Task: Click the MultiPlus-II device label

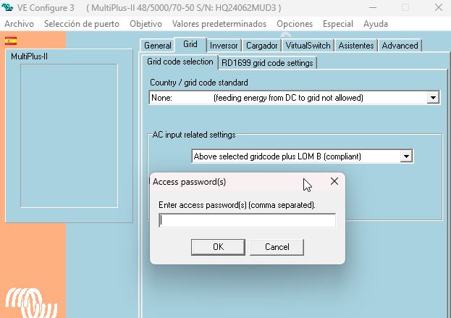Action: pos(30,57)
